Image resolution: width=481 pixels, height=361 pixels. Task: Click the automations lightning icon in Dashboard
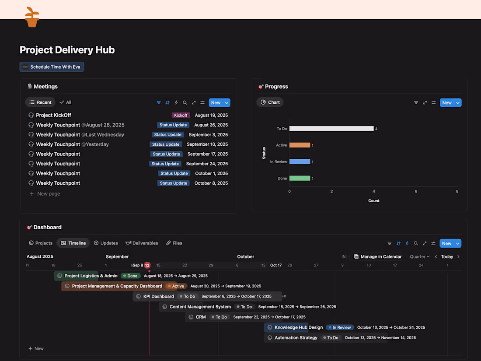point(407,243)
